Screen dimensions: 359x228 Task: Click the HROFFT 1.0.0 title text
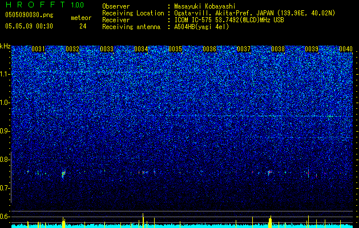pos(45,5)
